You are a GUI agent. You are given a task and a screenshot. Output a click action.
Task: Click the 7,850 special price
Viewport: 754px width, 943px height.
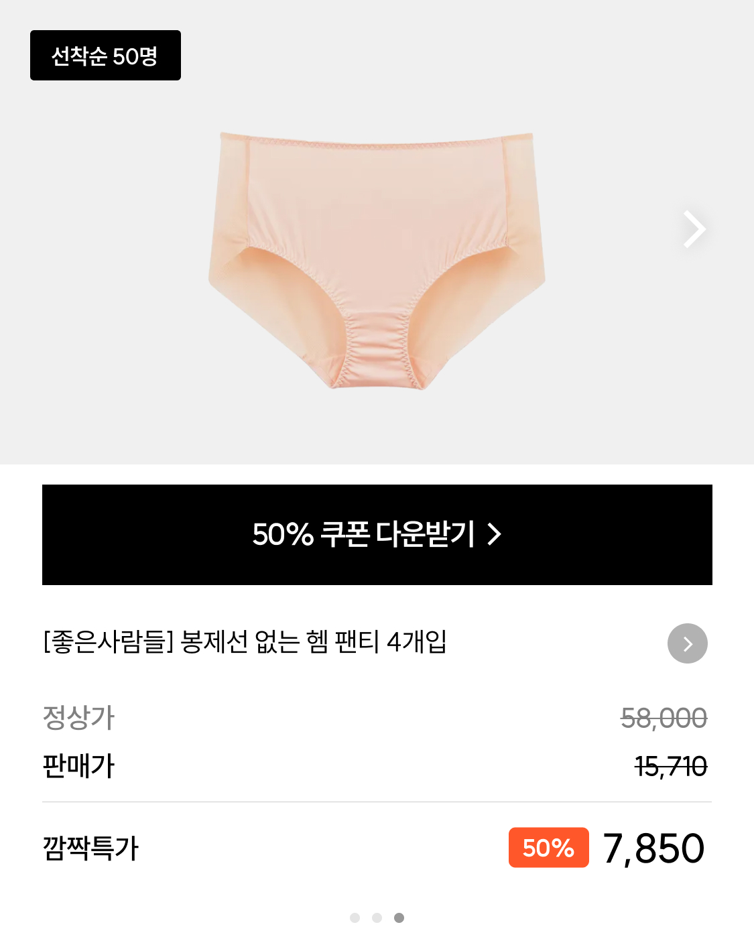[653, 848]
